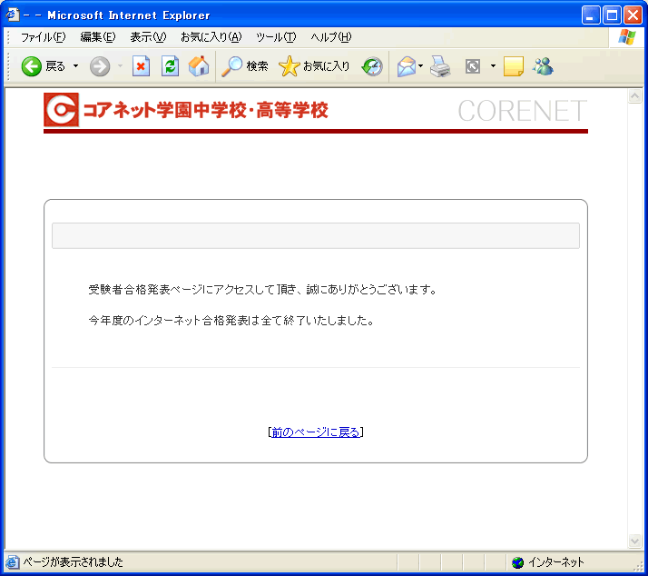Open the Messenger people icon

(543, 66)
